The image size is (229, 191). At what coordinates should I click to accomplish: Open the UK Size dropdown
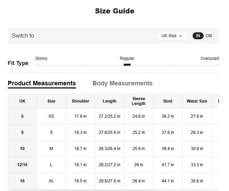pyautogui.click(x=172, y=36)
